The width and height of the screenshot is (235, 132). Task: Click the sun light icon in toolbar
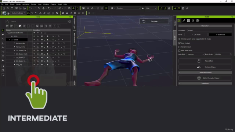tap(88, 8)
